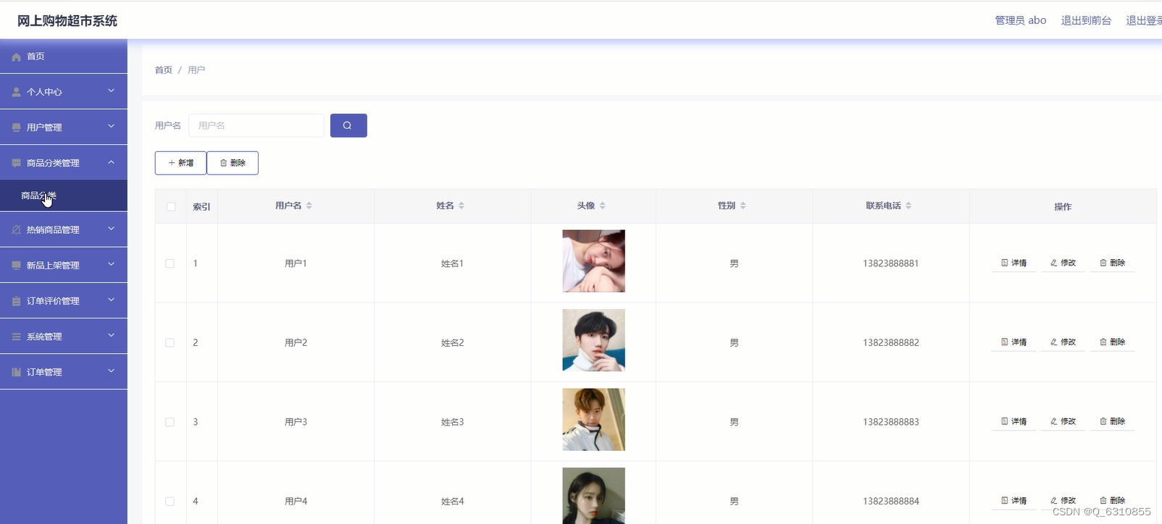Image resolution: width=1162 pixels, height=524 pixels.
Task: Click the list icon for 系统管理
Action: coord(16,337)
